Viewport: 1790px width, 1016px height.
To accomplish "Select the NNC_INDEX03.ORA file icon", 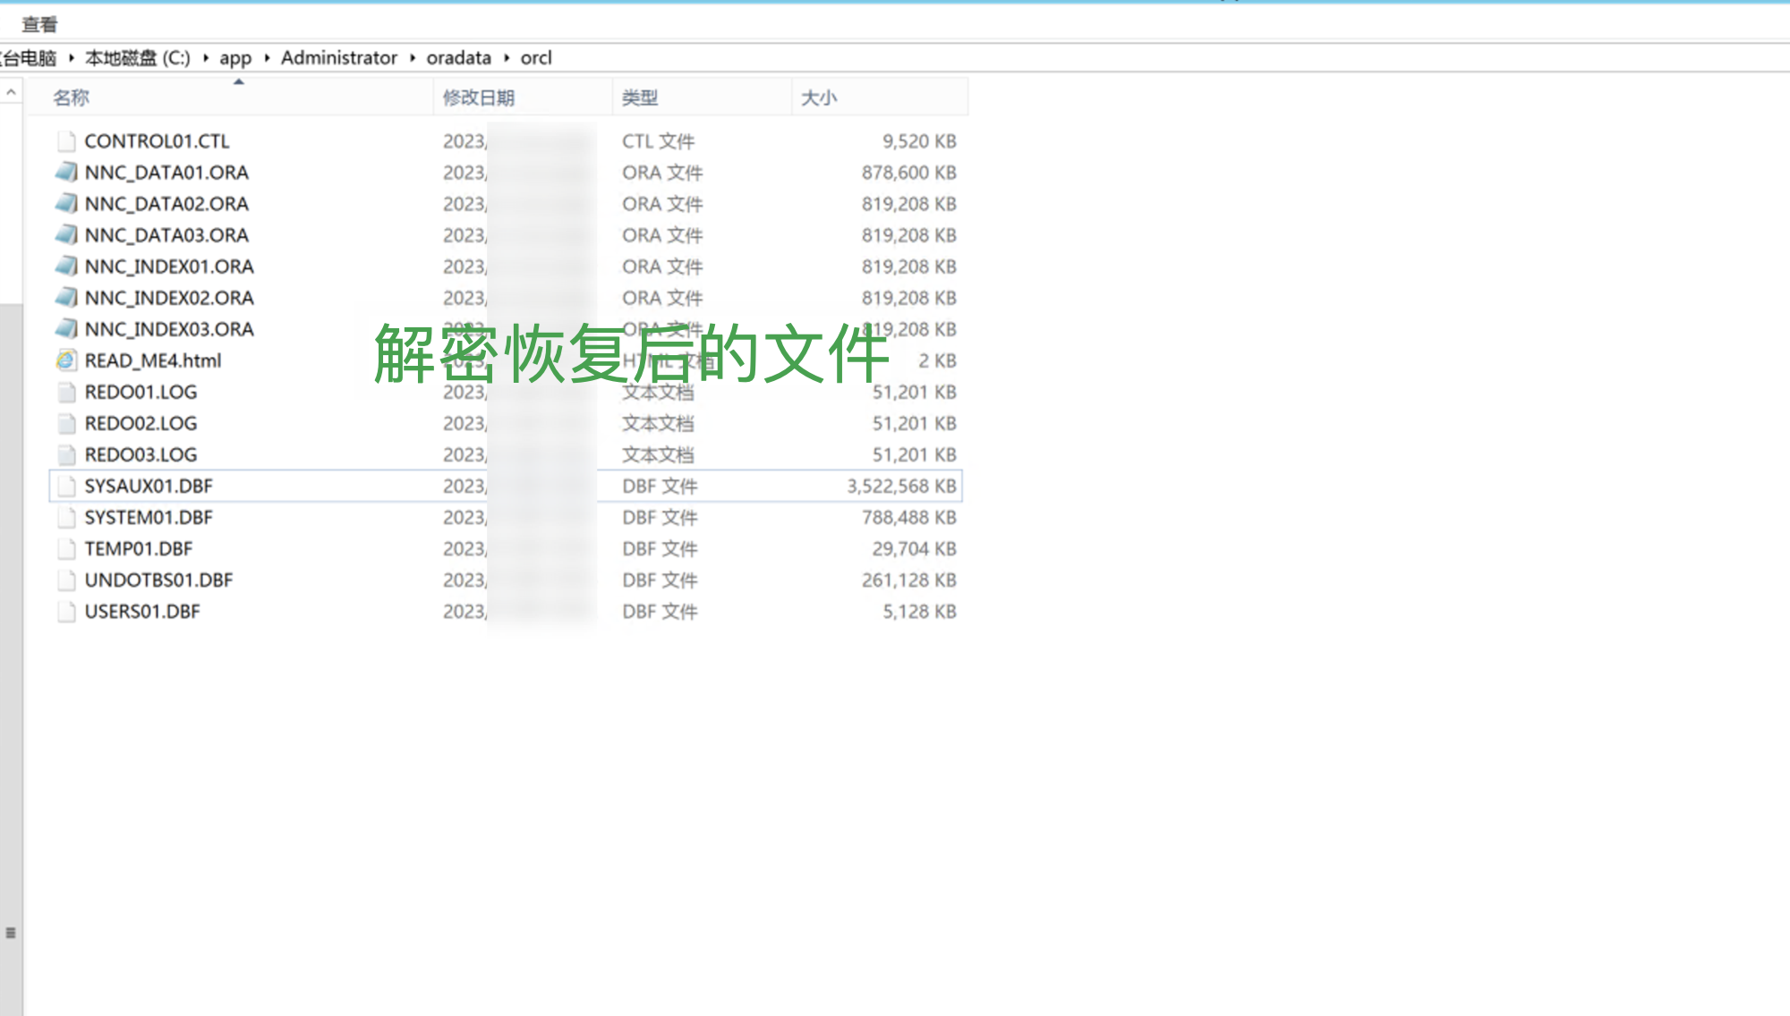I will tap(66, 329).
